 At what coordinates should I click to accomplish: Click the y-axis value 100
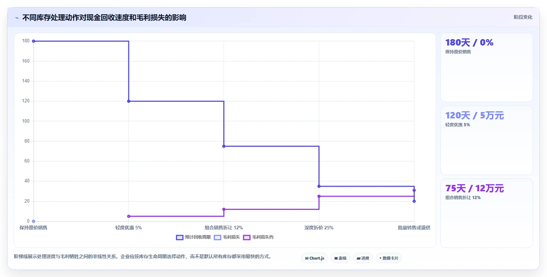point(26,121)
